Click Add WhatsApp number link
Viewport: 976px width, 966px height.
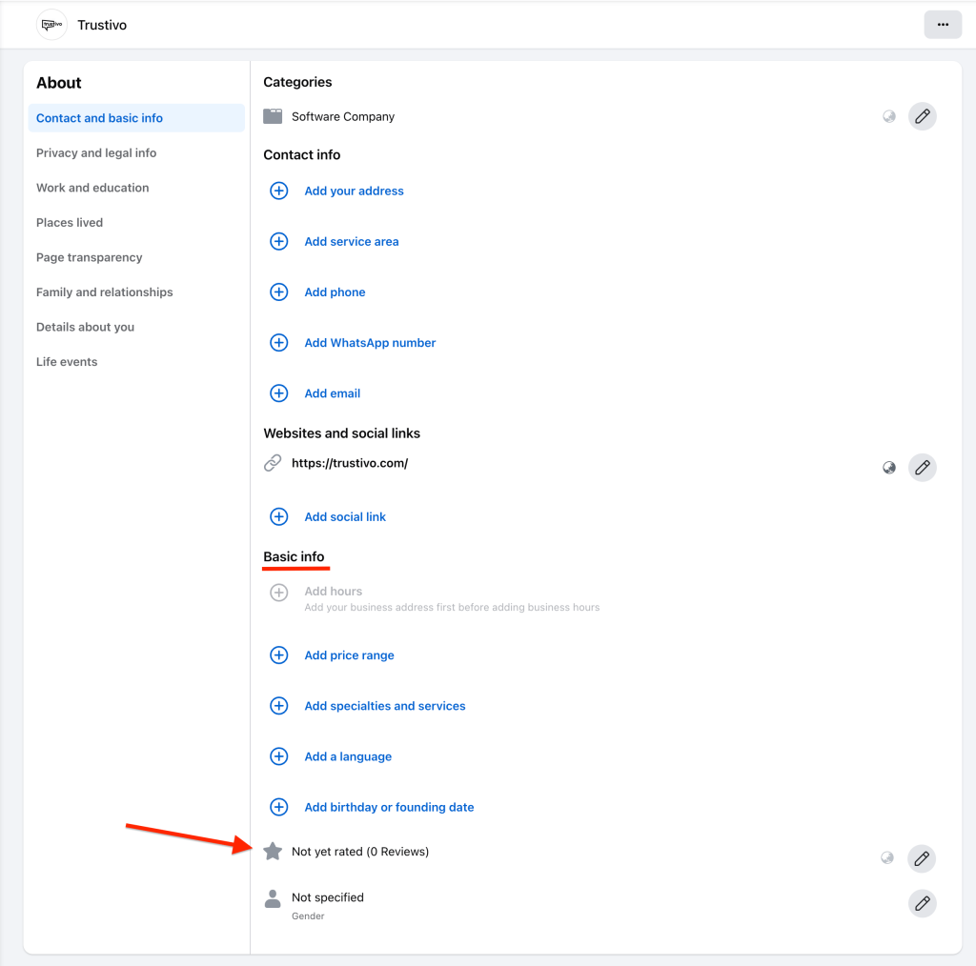click(370, 343)
